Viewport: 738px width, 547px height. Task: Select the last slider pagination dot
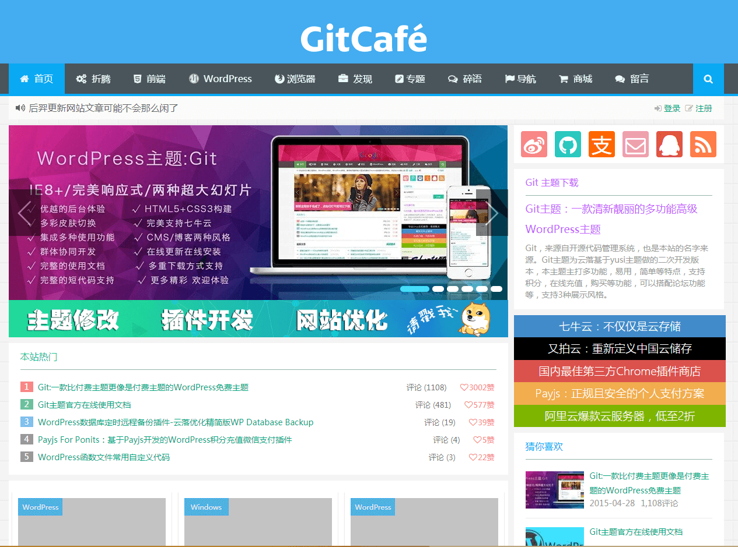496,289
